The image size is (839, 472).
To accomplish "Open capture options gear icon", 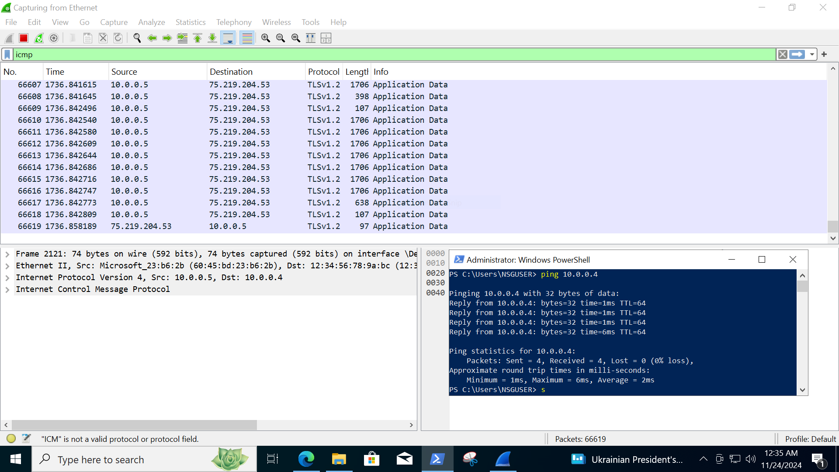I will tap(54, 38).
